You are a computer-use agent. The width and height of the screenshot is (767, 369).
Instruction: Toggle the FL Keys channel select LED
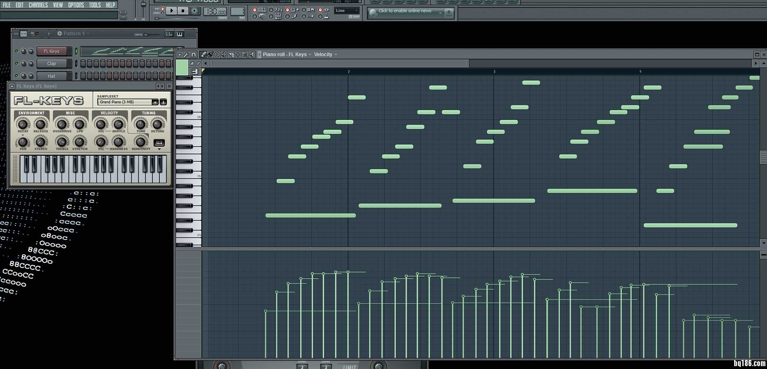click(76, 51)
